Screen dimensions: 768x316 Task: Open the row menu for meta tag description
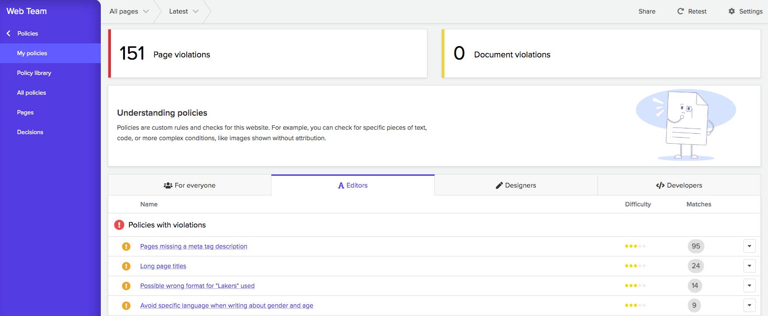click(749, 246)
